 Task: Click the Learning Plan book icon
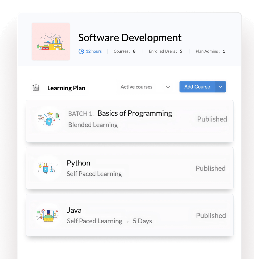(x=36, y=88)
